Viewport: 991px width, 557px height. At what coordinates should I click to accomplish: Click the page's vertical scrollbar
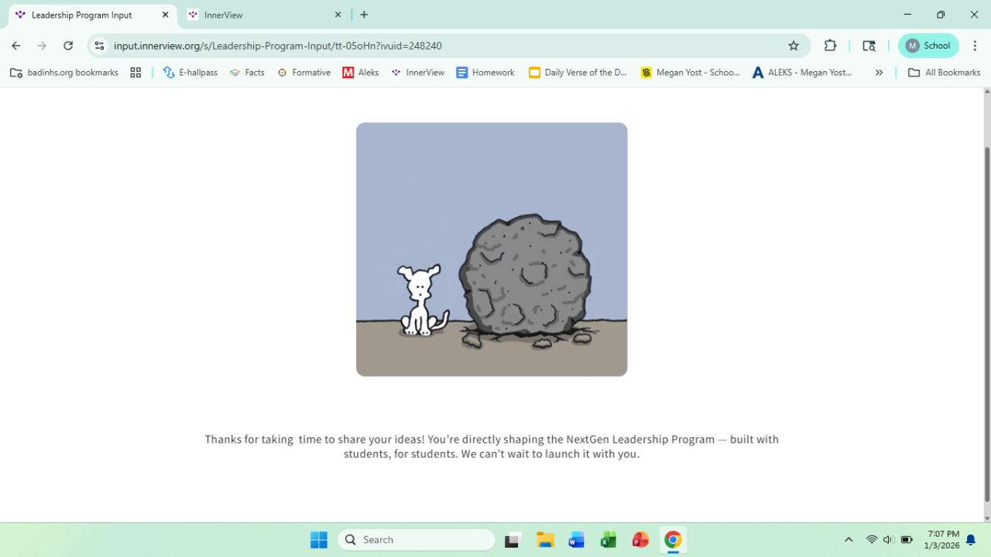tap(986, 325)
